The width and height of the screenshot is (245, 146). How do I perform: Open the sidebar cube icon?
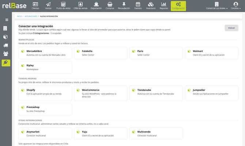click(x=5, y=37)
